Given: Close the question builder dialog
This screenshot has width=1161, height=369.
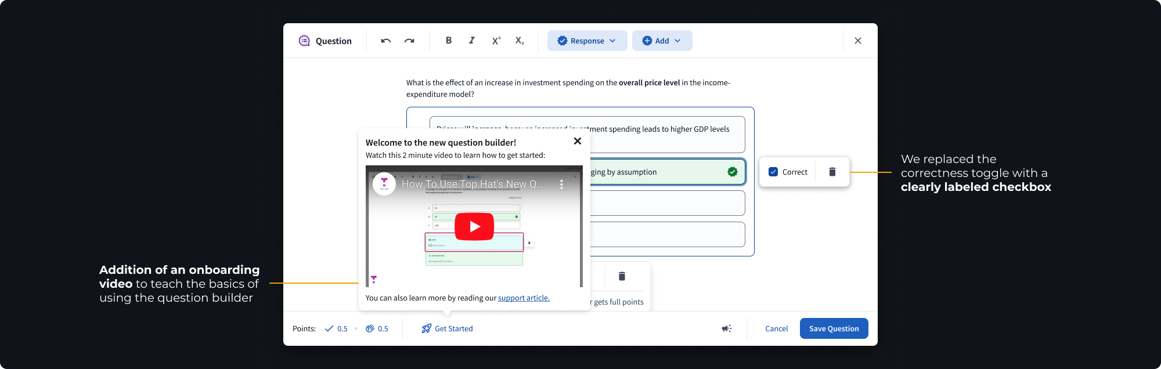Looking at the screenshot, I should point(858,41).
